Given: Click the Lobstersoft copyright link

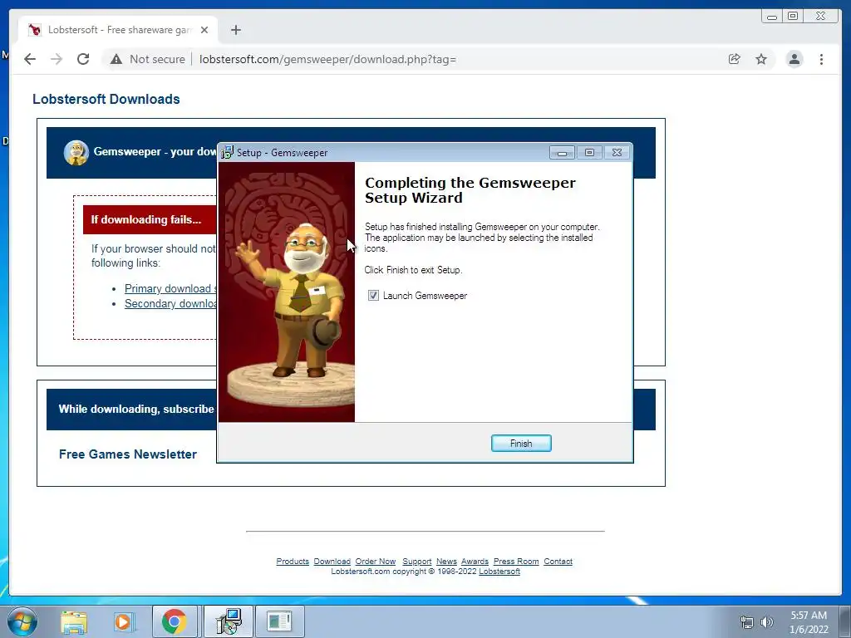Looking at the screenshot, I should pyautogui.click(x=499, y=572).
